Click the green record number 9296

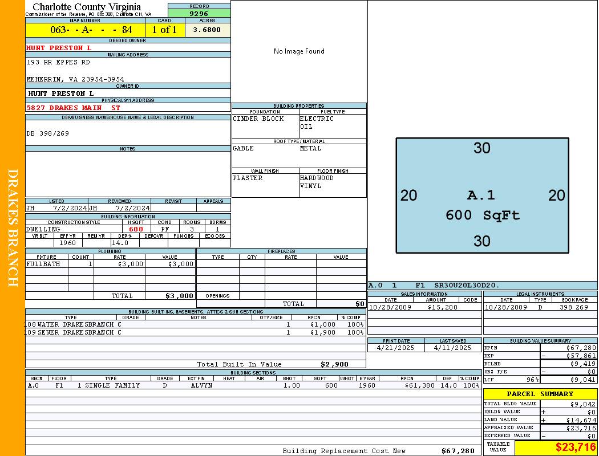(199, 13)
